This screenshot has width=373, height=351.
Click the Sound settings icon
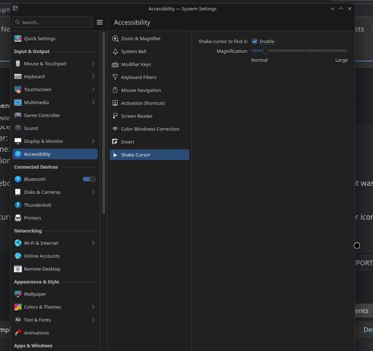coord(18,128)
